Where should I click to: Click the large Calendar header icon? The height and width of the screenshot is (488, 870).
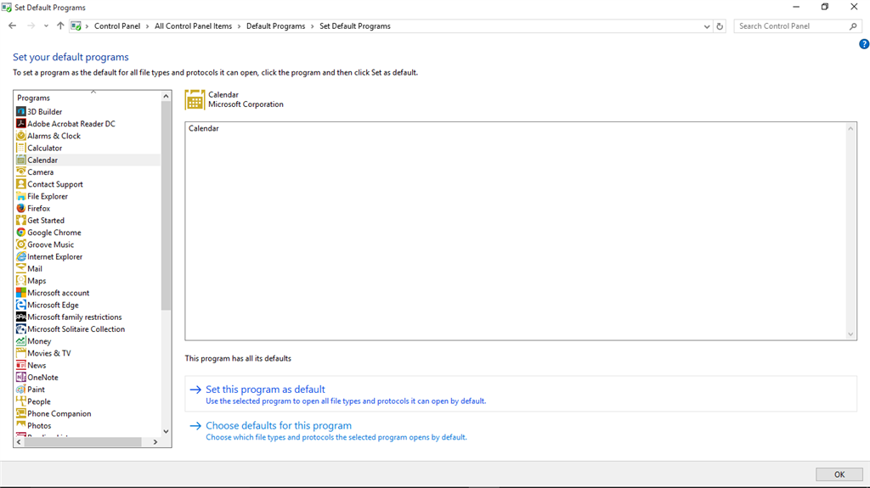point(195,100)
